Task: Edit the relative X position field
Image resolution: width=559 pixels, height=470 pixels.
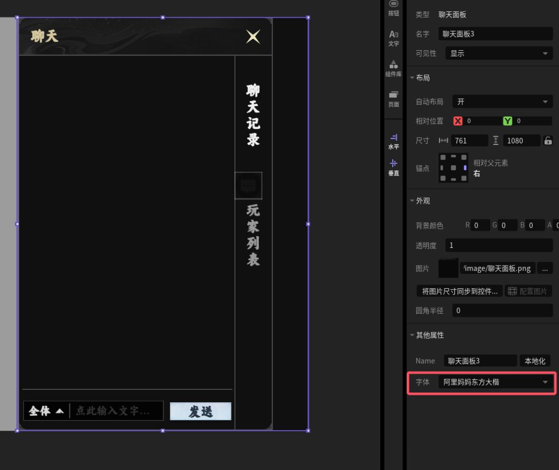Action: coord(482,121)
